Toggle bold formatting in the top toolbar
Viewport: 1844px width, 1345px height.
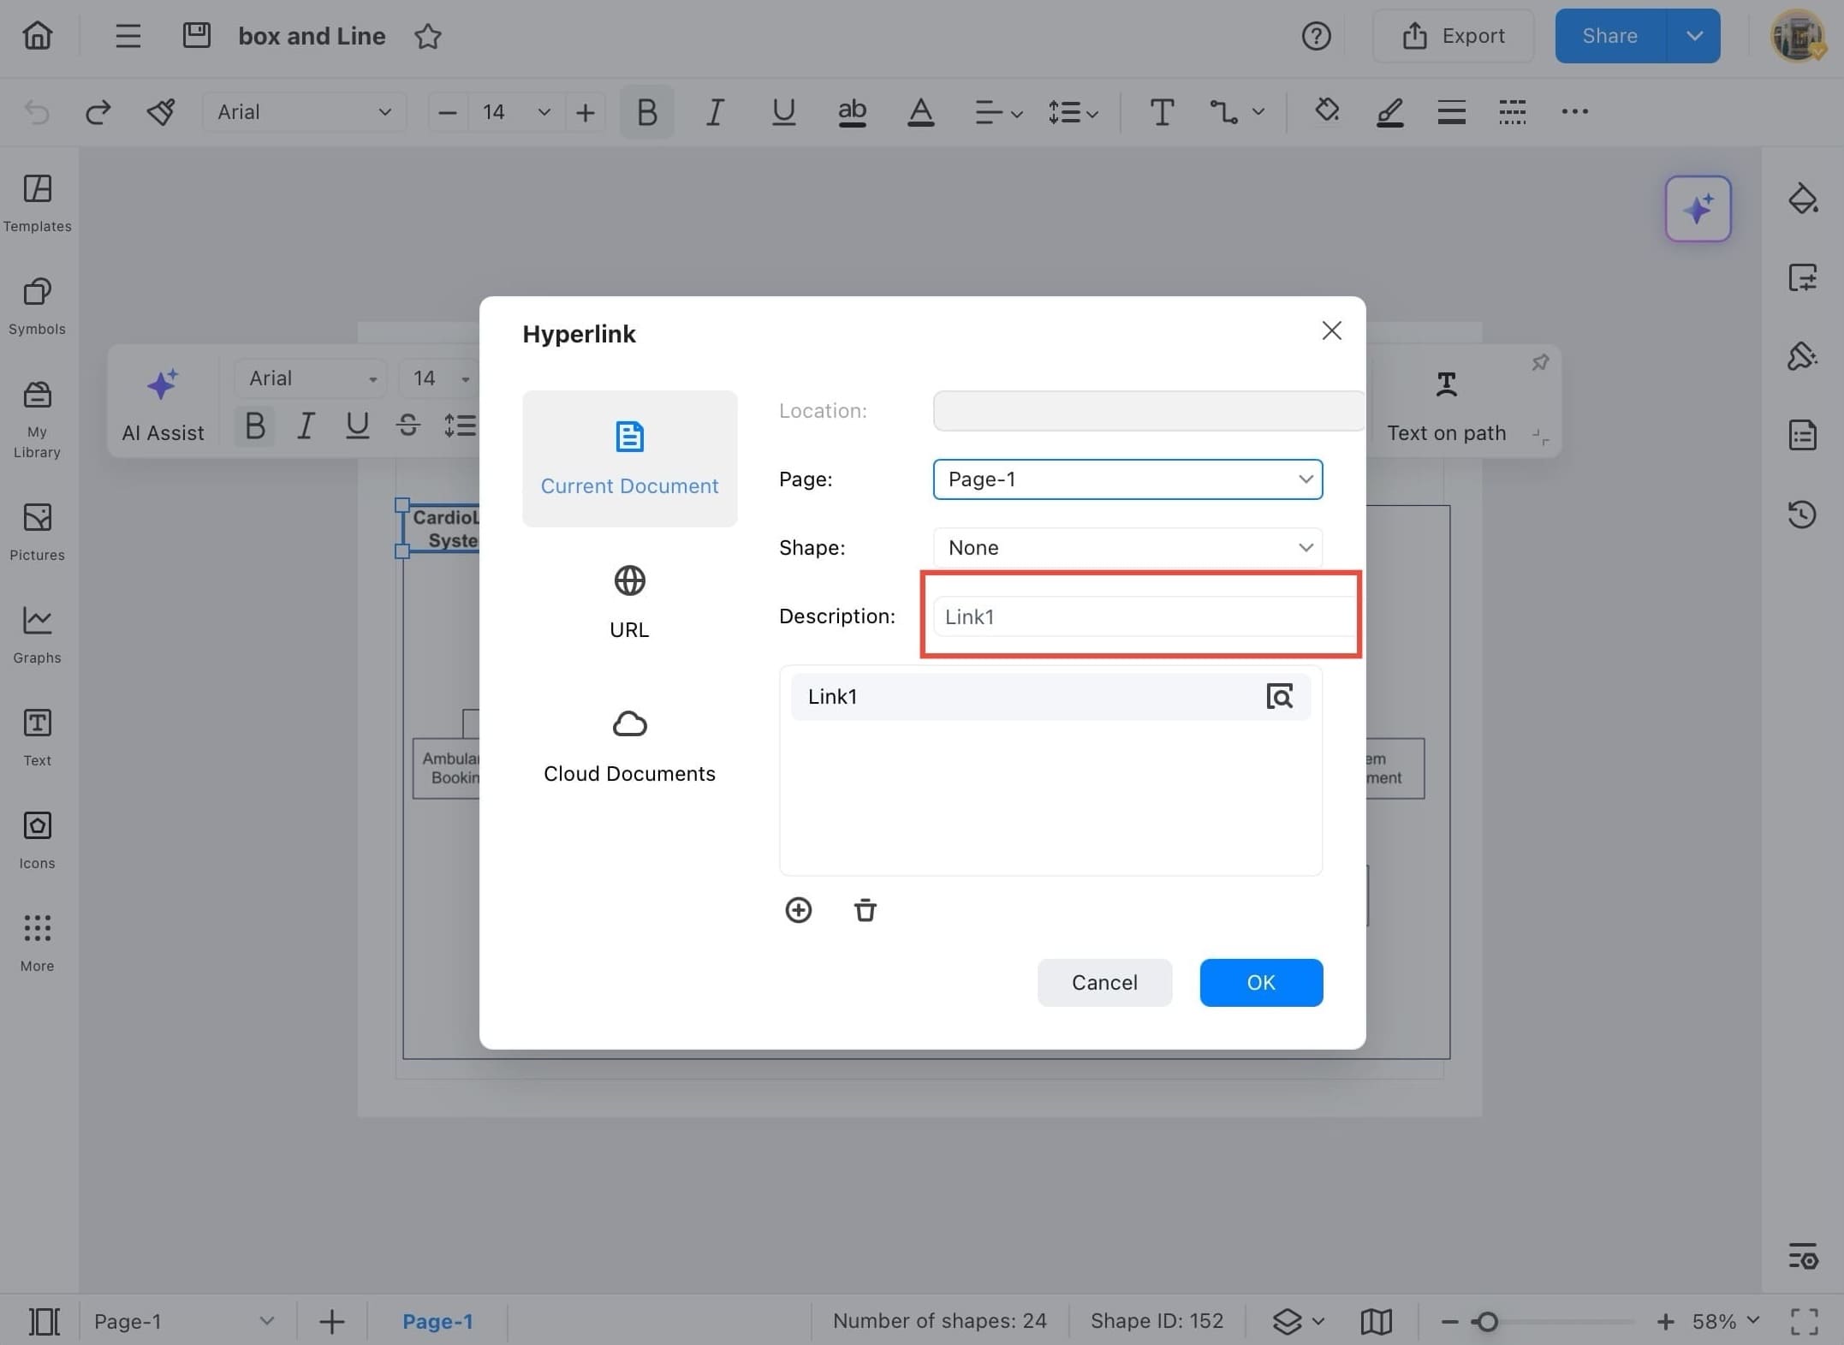click(646, 112)
